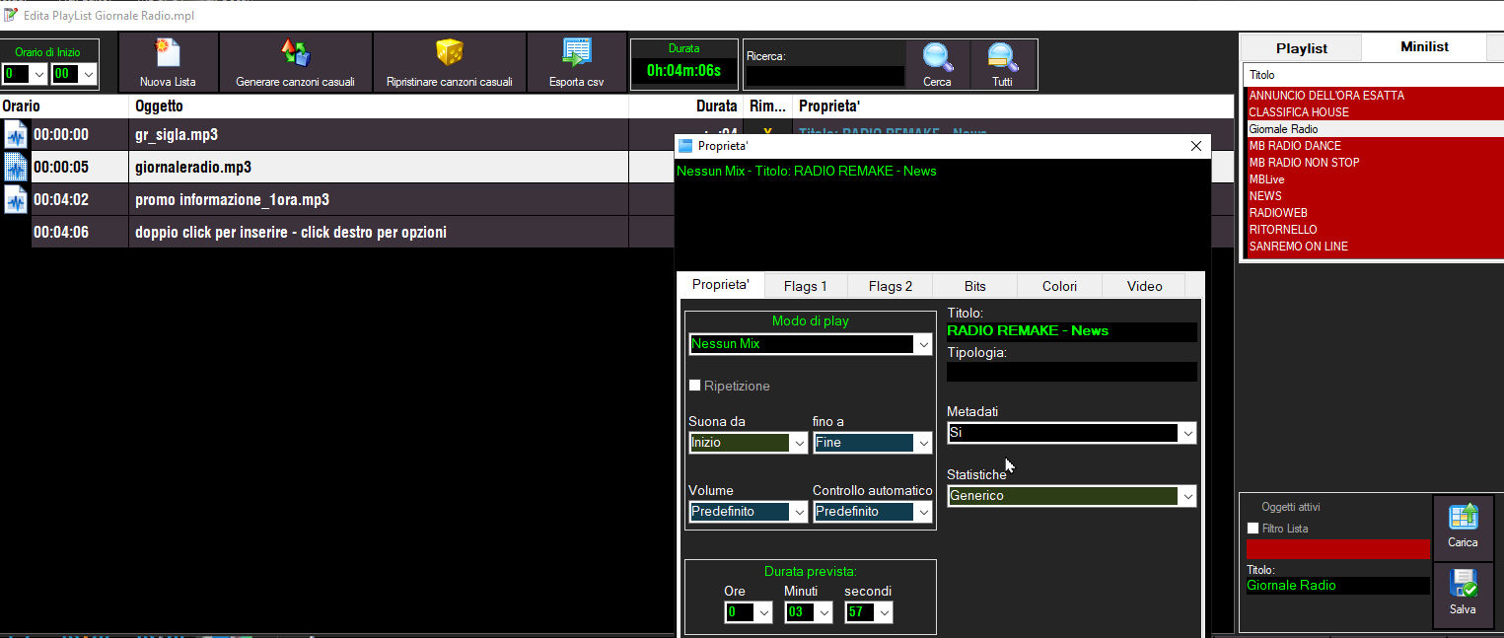Click the Salva save icon
The height and width of the screenshot is (638, 1504).
pos(1463,585)
